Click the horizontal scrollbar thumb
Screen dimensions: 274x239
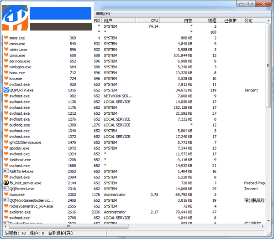click(68, 226)
